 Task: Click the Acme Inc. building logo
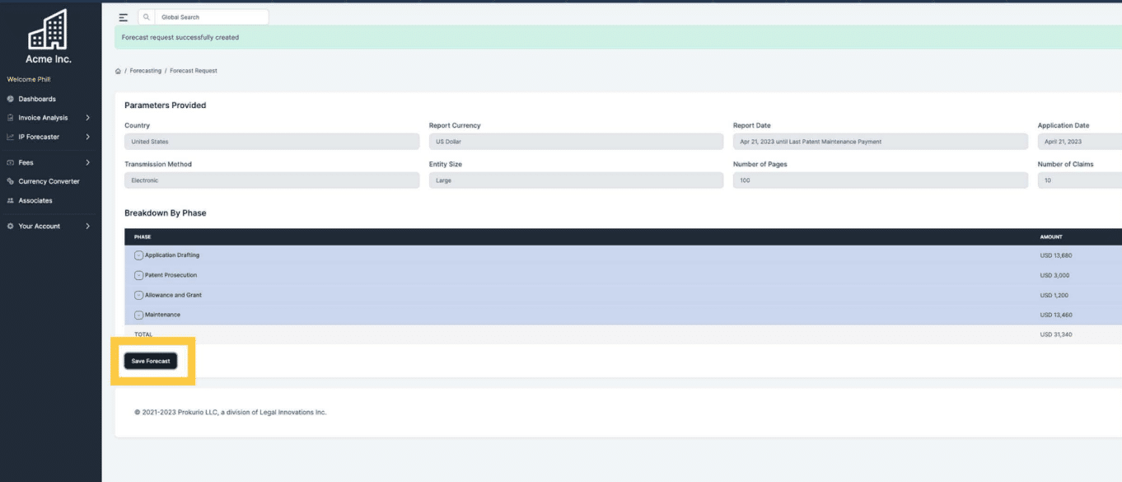pos(48,30)
